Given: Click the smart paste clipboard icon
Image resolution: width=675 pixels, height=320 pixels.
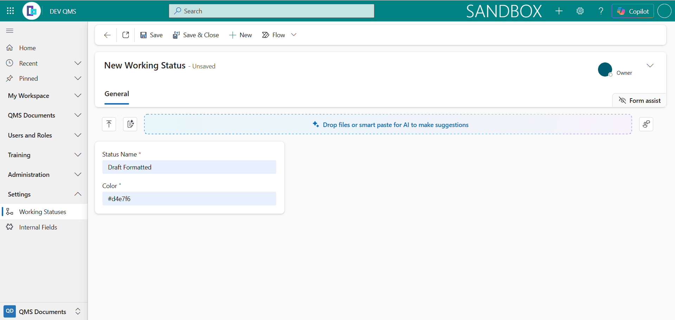Looking at the screenshot, I should (130, 124).
